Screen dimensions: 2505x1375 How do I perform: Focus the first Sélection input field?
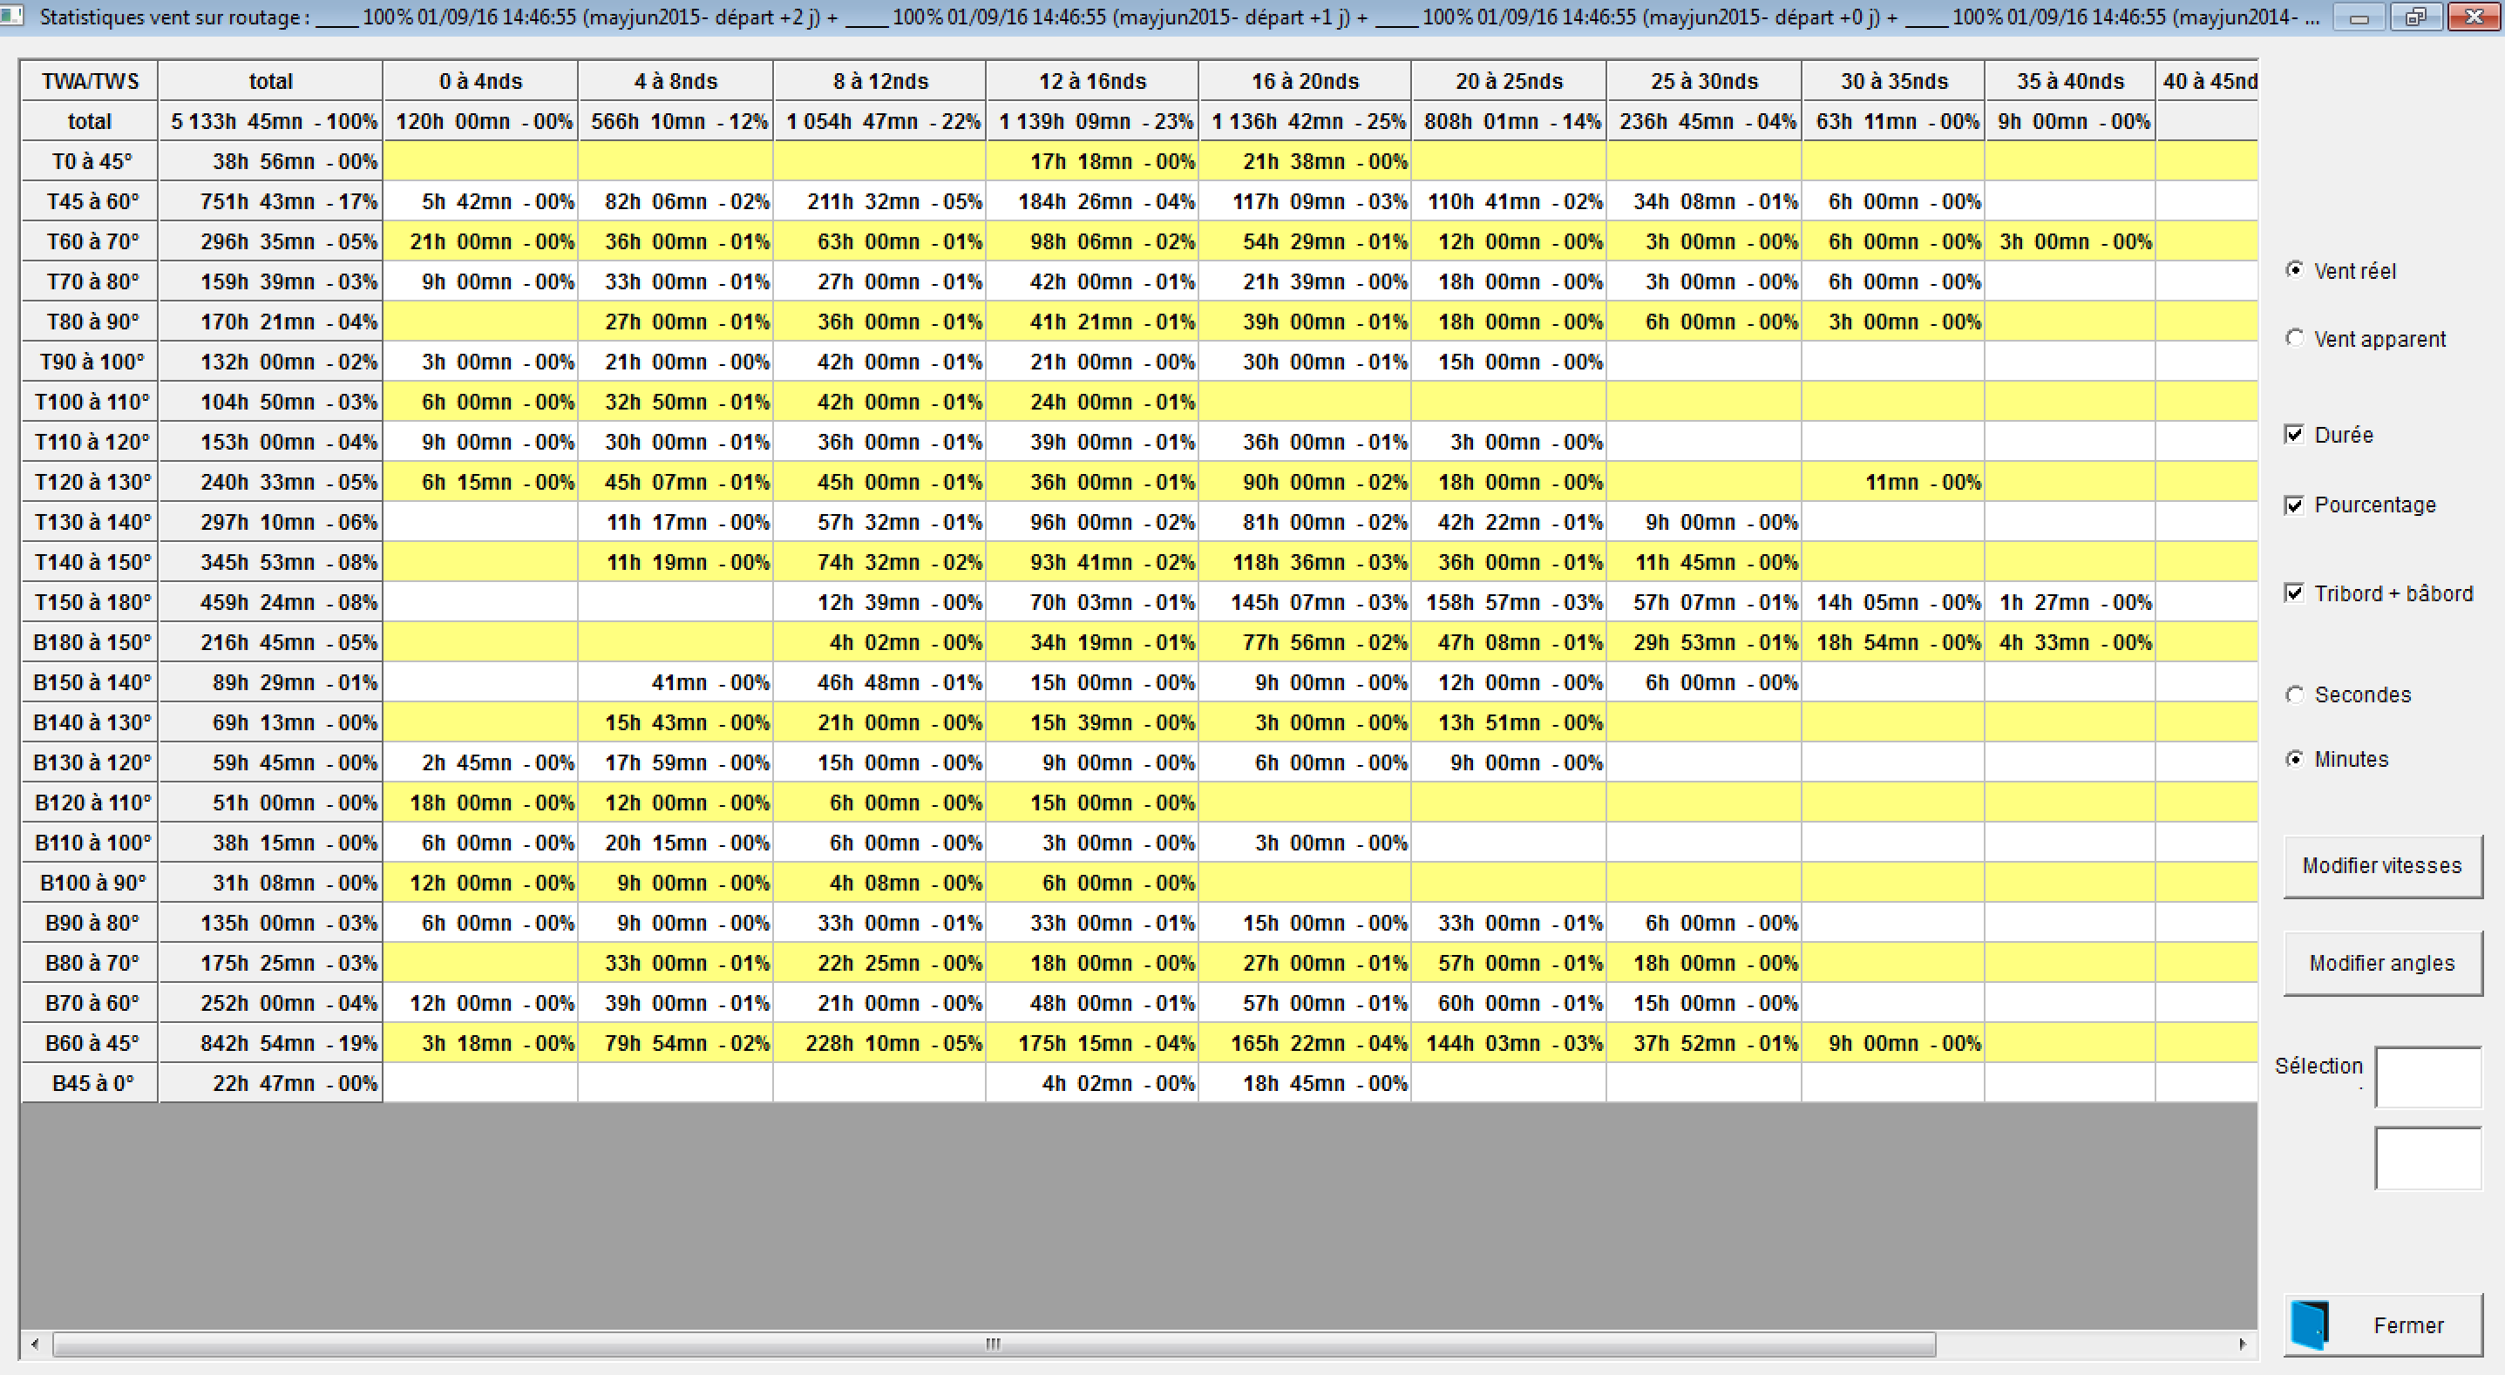tap(2428, 1076)
